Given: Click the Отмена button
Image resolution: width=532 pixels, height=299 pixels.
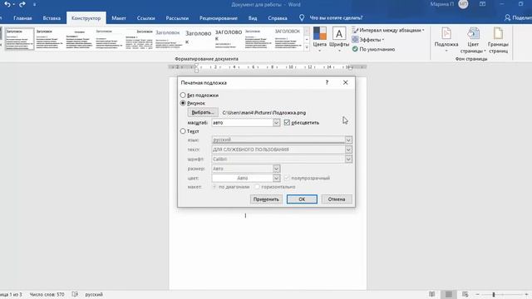Looking at the screenshot, I should (336, 199).
